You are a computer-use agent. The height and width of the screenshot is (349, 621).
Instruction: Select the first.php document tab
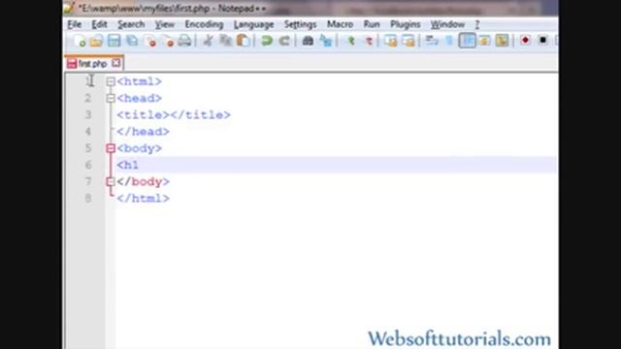point(93,64)
